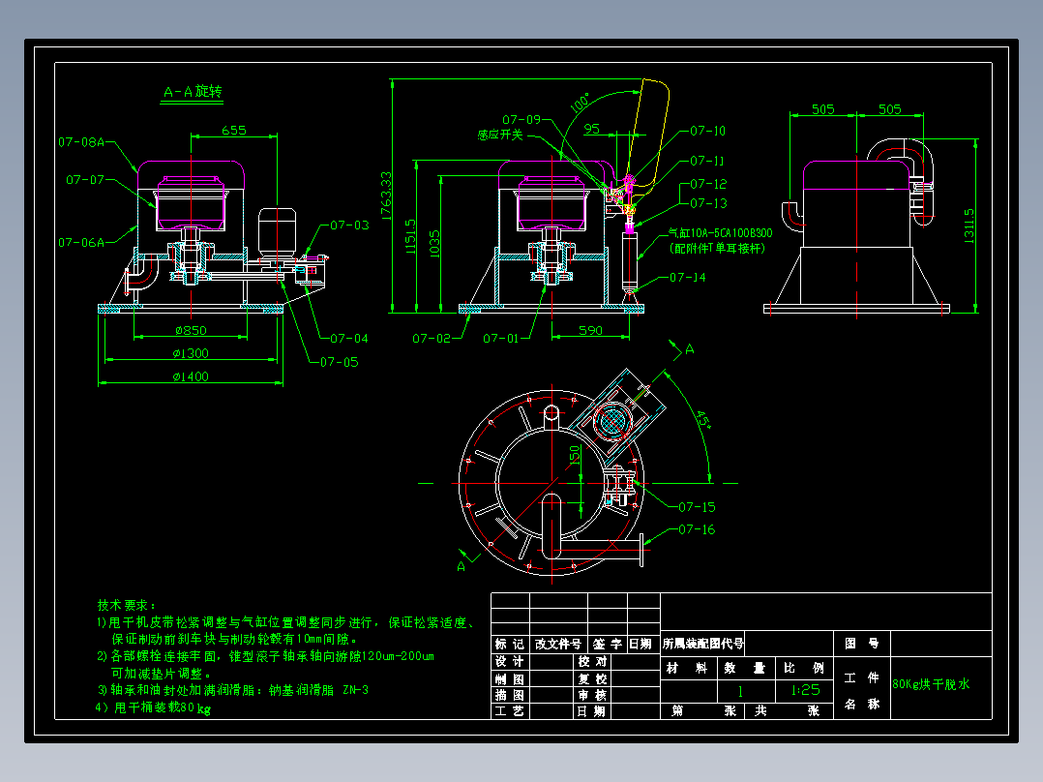Click the '所属装配图代号' cell

pyautogui.click(x=703, y=644)
